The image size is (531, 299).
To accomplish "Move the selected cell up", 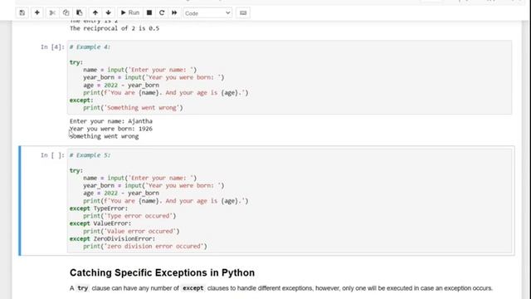I will [x=95, y=13].
